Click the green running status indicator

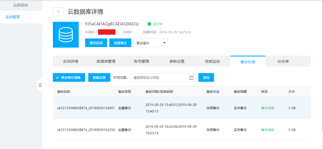[149, 24]
